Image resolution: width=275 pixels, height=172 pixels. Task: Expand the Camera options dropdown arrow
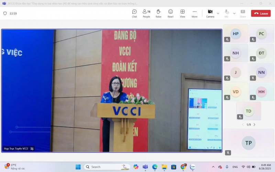218,13
